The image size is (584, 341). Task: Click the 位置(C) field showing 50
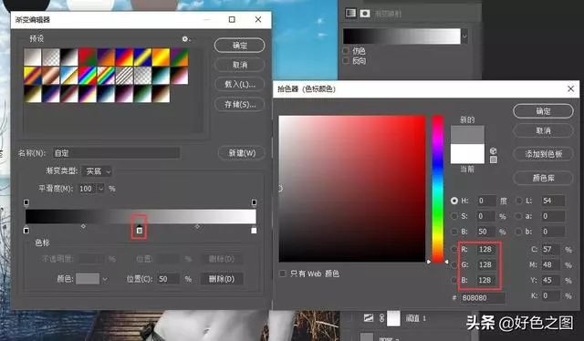pos(168,279)
